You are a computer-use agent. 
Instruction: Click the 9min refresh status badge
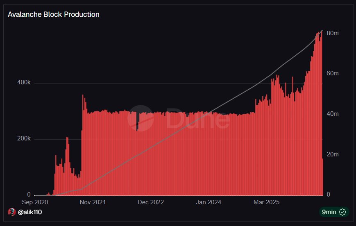click(x=334, y=212)
